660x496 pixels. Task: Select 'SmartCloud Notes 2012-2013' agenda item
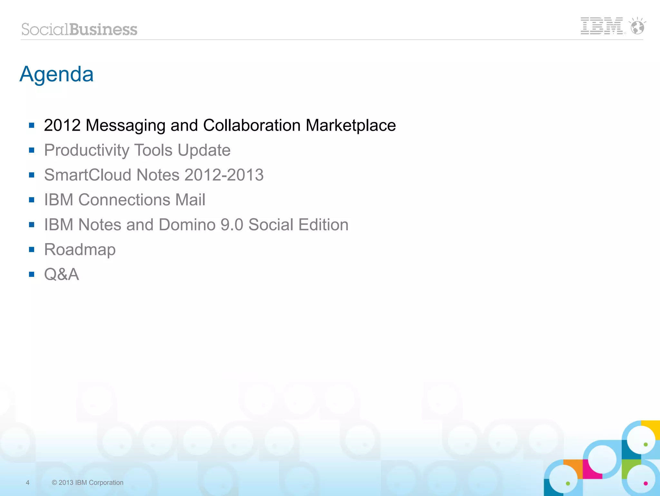(154, 175)
